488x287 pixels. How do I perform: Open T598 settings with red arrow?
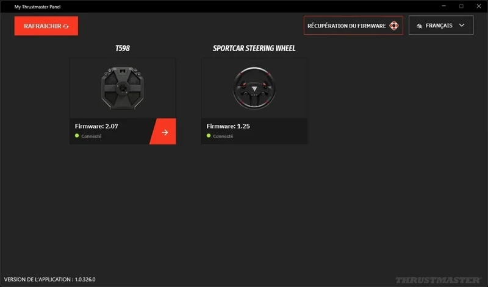[163, 132]
